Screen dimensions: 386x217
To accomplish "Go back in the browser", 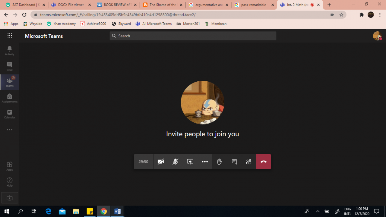I will tap(6, 15).
